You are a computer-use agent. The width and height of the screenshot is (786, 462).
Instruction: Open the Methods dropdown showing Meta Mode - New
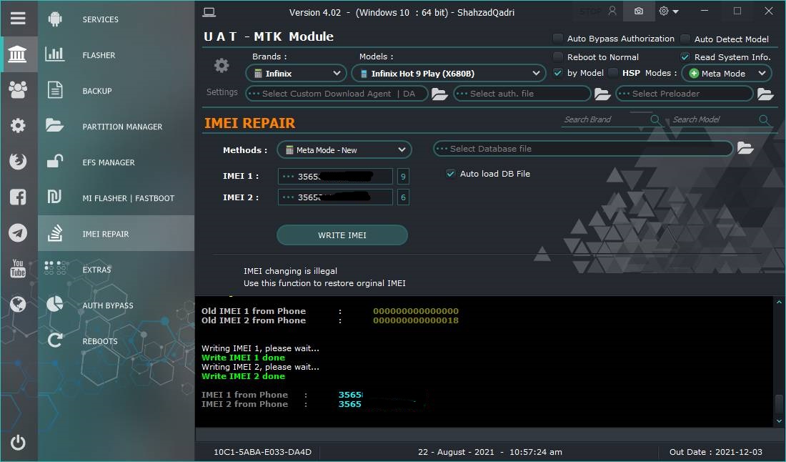point(344,149)
